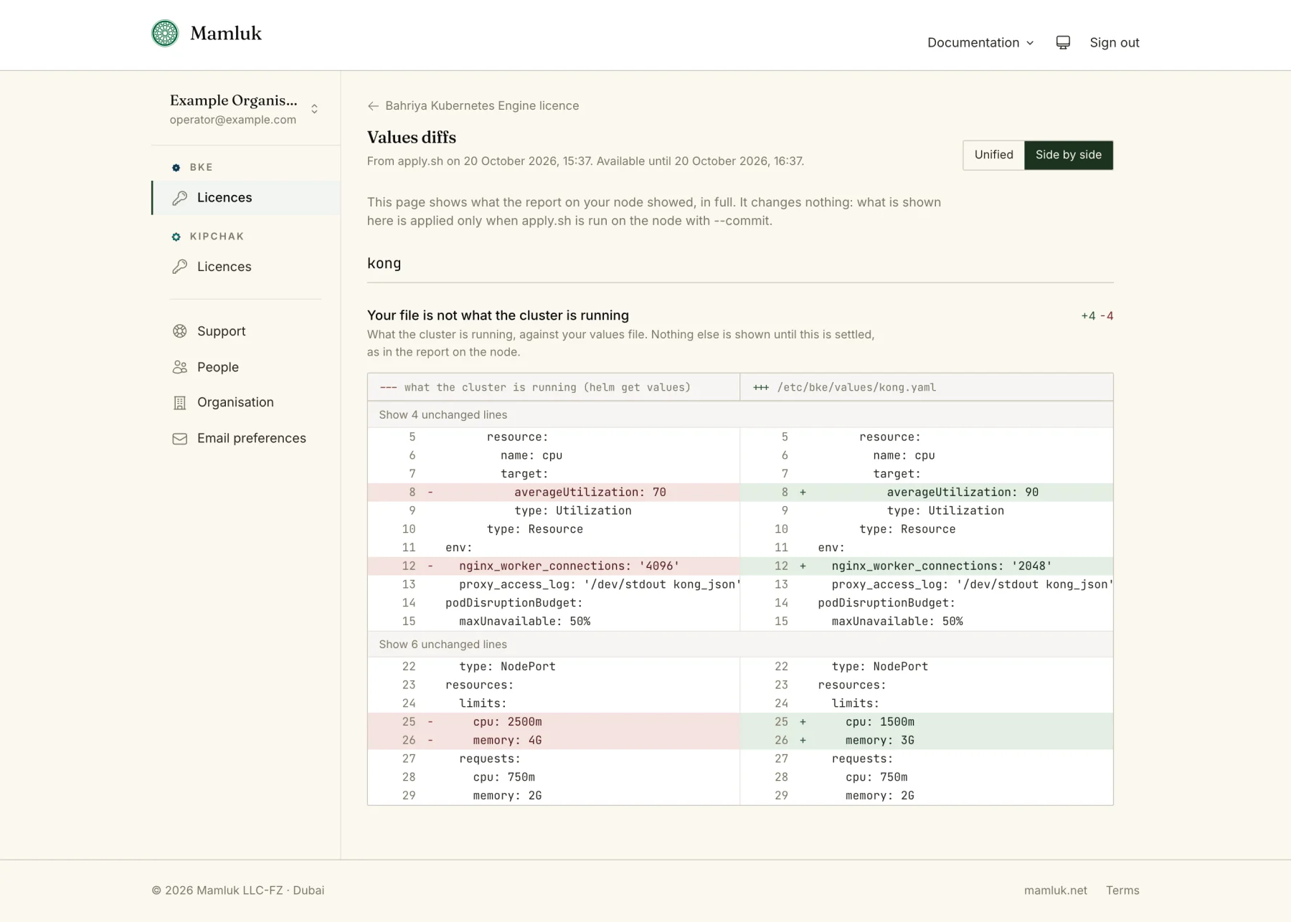Click the kong section heading

pyautogui.click(x=384, y=263)
